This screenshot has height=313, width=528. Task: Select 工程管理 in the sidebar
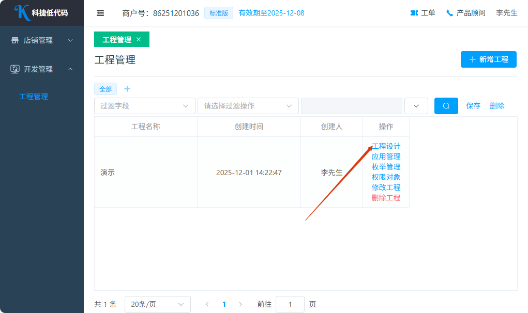34,97
